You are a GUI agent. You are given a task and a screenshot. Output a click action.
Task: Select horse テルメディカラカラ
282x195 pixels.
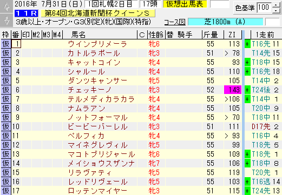[101, 99]
